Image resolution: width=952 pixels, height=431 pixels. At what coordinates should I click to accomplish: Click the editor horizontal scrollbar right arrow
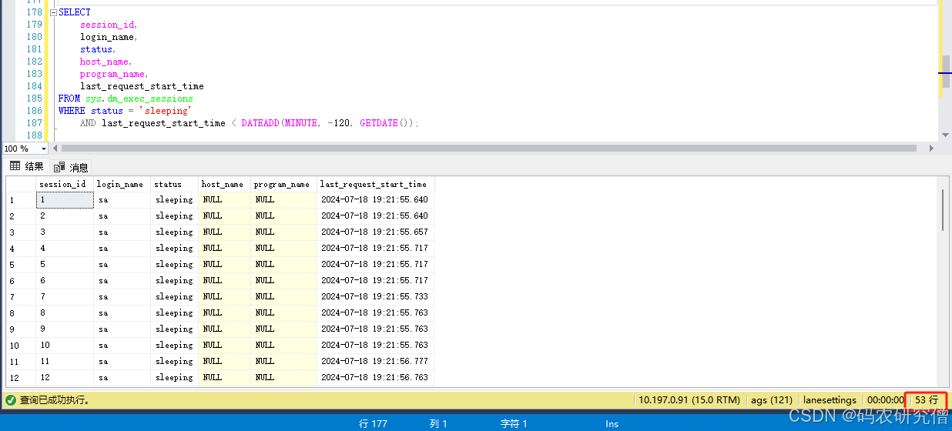(x=933, y=148)
